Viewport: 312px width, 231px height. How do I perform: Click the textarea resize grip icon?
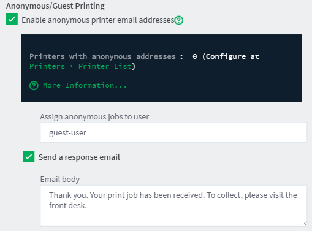[x=304, y=224]
